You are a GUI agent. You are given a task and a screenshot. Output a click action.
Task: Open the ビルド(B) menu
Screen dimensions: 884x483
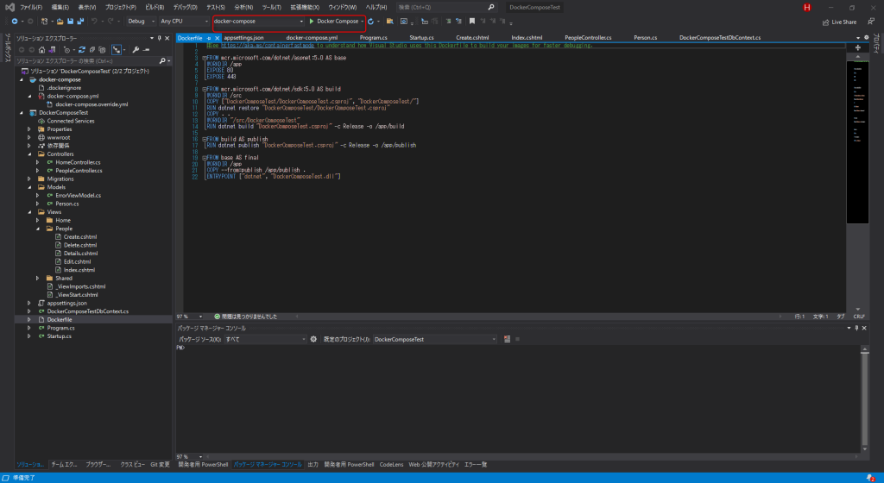pos(155,7)
